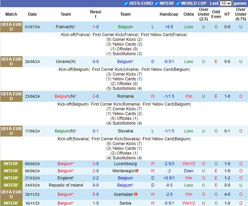Open the 2-2 England vs Belgium score
The image size is (248, 206).
click(x=96, y=178)
